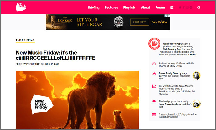
Task: Expand welcome text with MORE link
Action: tap(193, 55)
